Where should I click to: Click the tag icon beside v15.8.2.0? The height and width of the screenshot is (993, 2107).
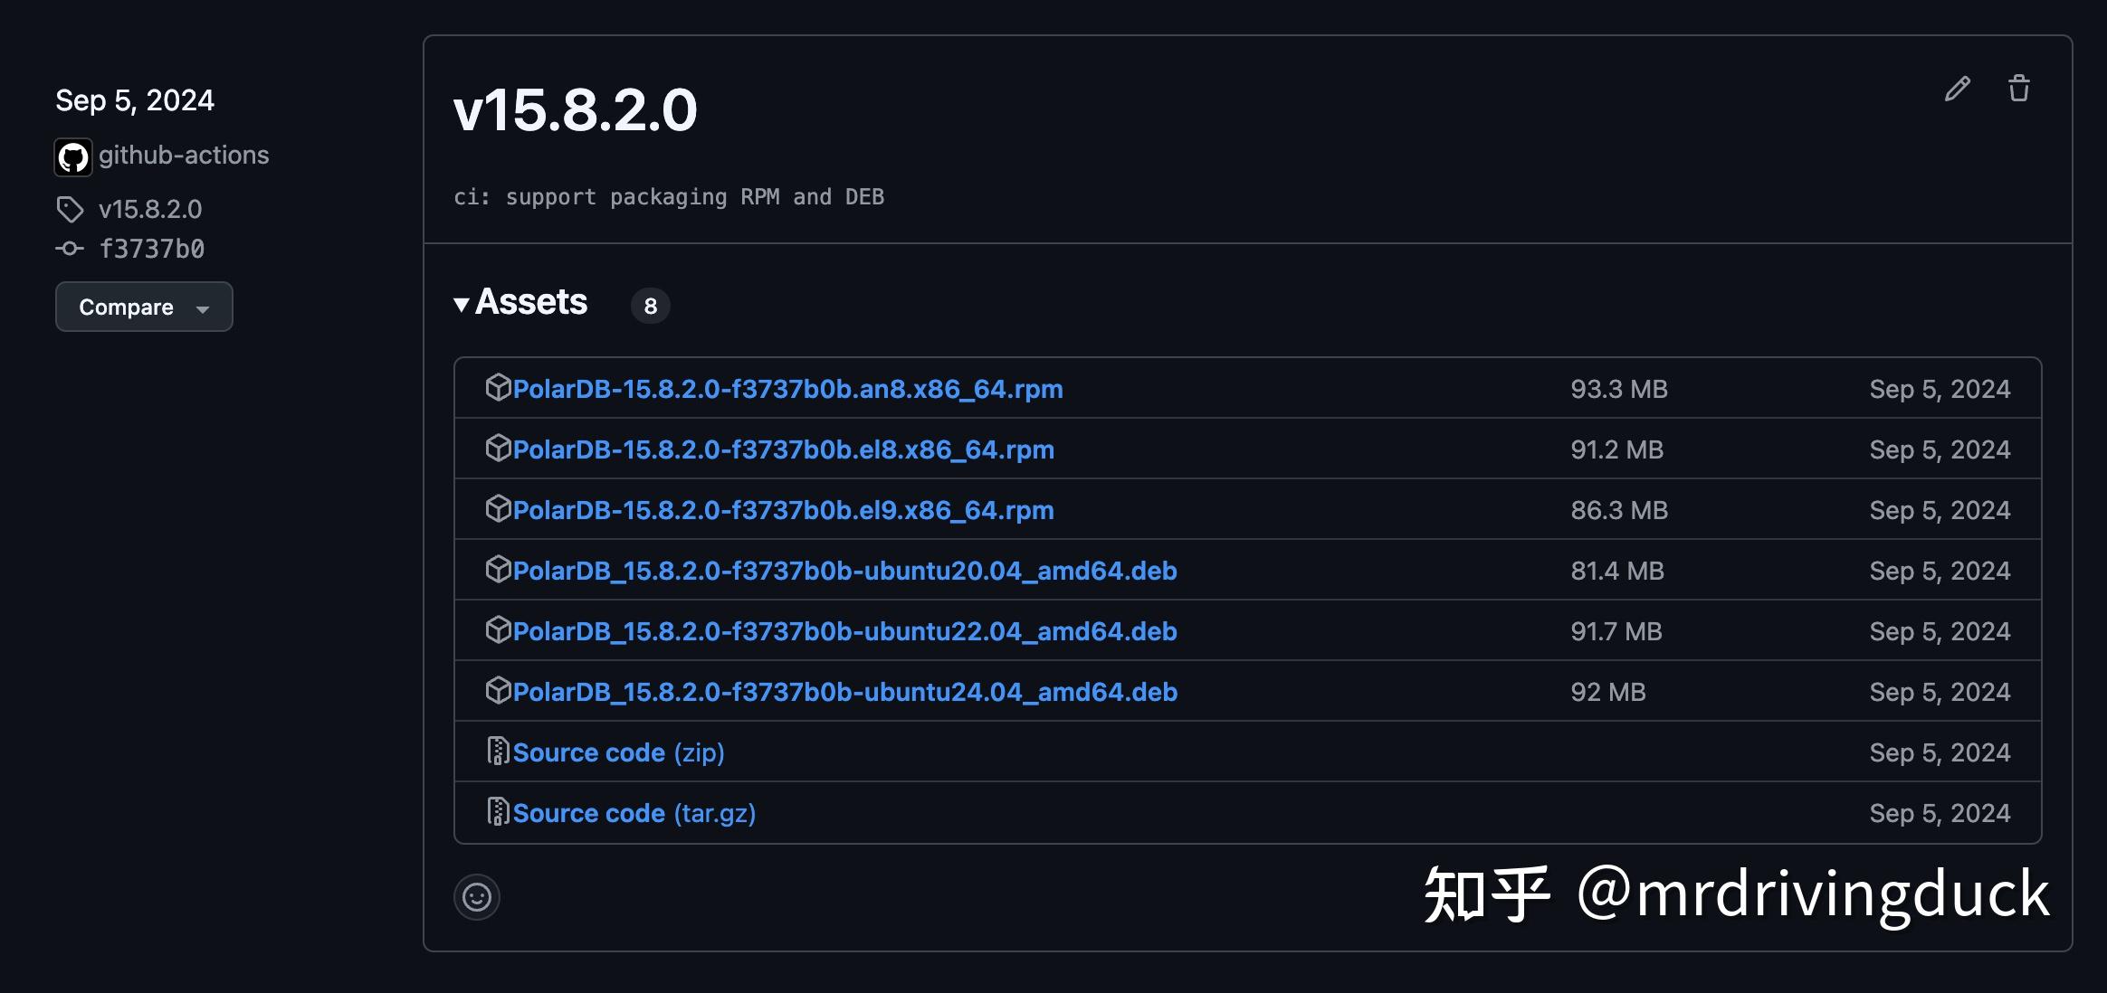pyautogui.click(x=71, y=209)
